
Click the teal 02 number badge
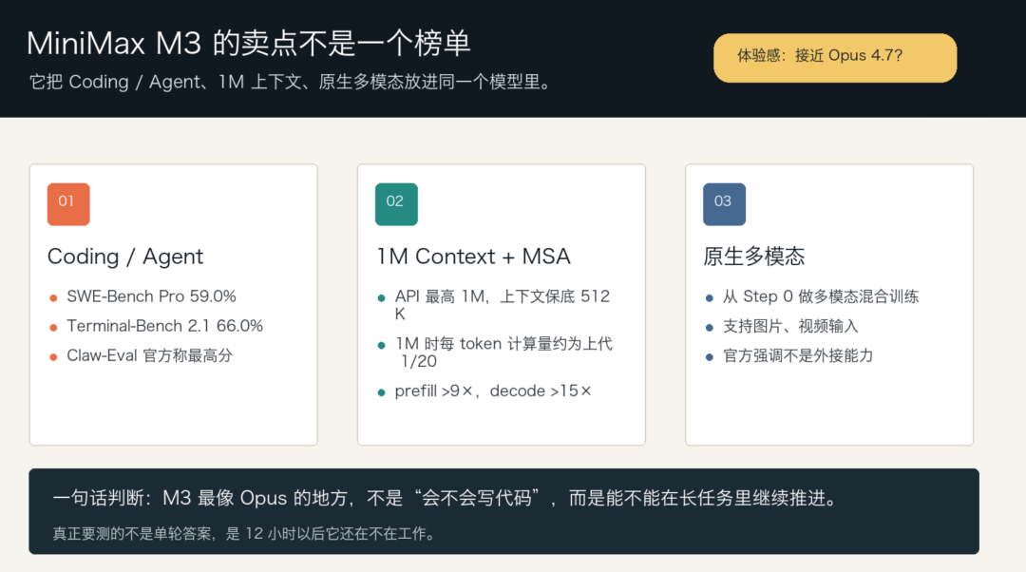click(396, 204)
